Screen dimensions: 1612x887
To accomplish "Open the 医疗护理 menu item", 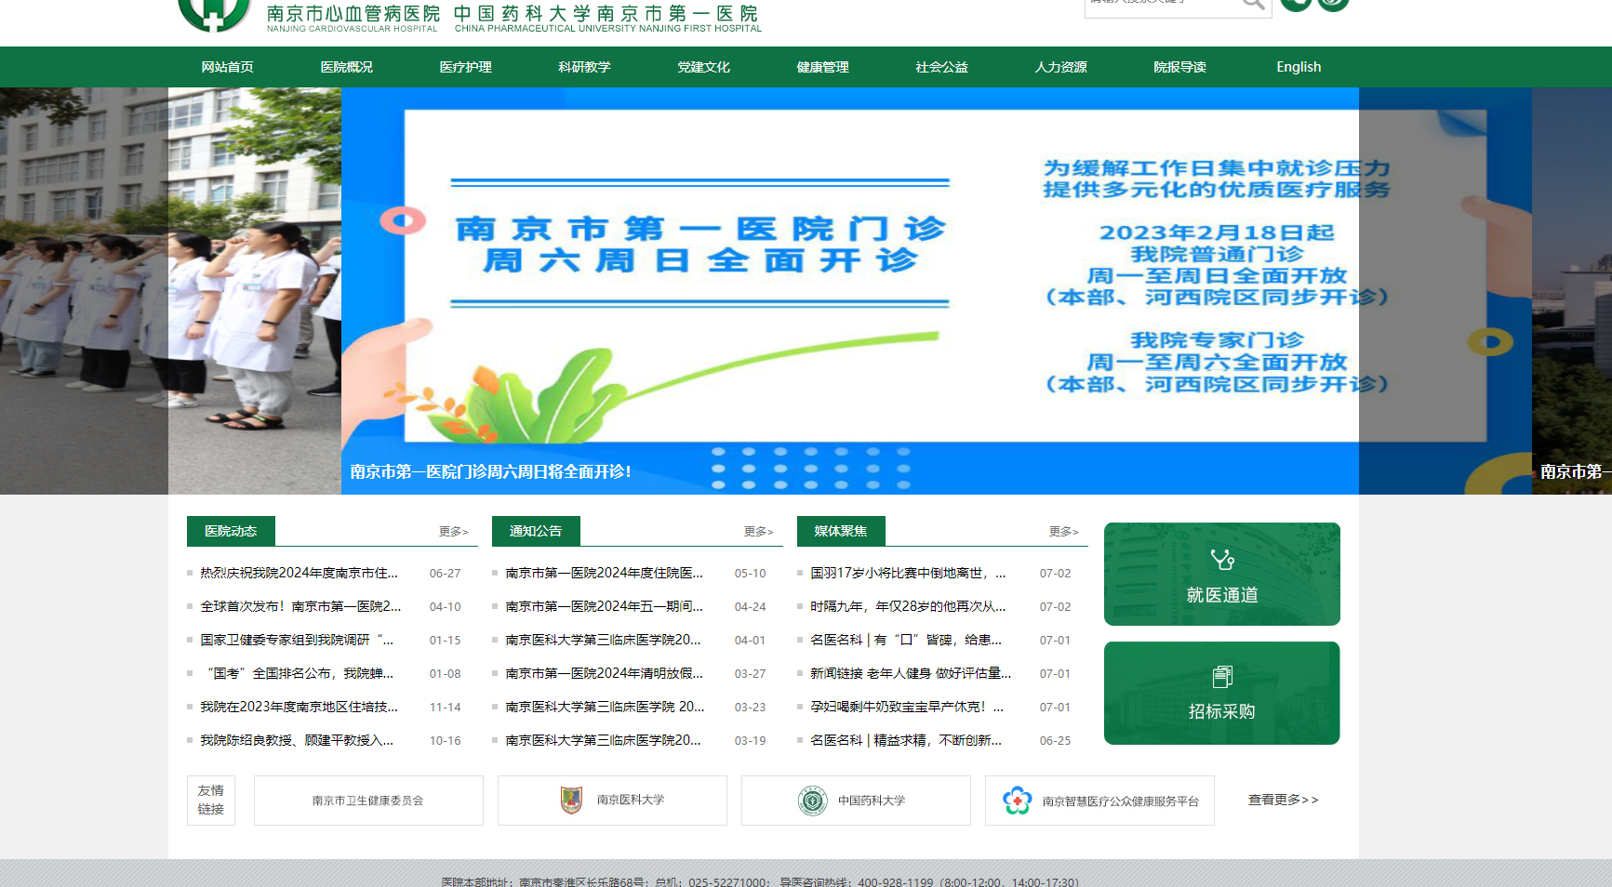I will click(x=466, y=67).
